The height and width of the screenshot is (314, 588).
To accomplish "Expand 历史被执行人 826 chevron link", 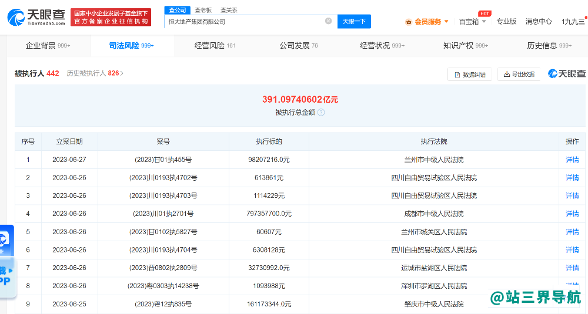I will 95,73.
